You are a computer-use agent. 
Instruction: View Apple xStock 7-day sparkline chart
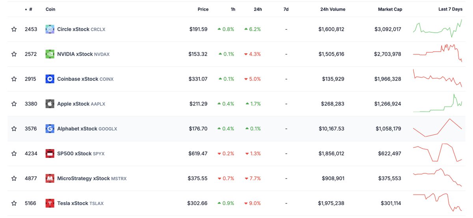(438, 103)
